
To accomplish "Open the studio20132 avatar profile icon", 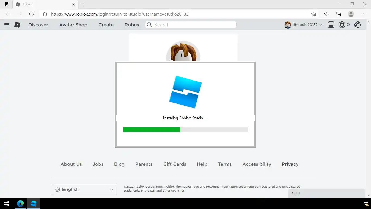I will [288, 25].
